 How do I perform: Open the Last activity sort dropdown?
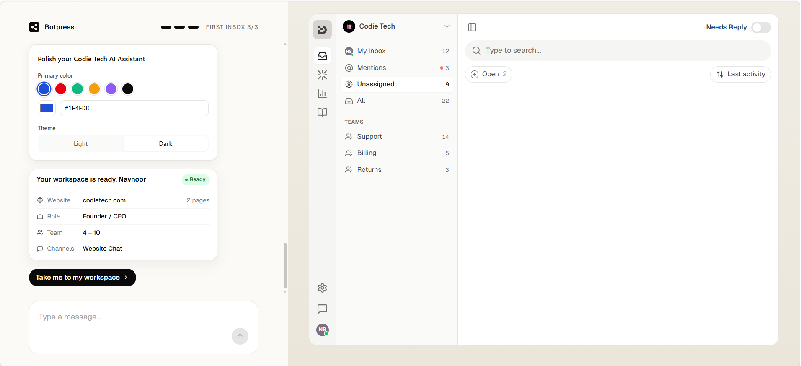(x=740, y=74)
